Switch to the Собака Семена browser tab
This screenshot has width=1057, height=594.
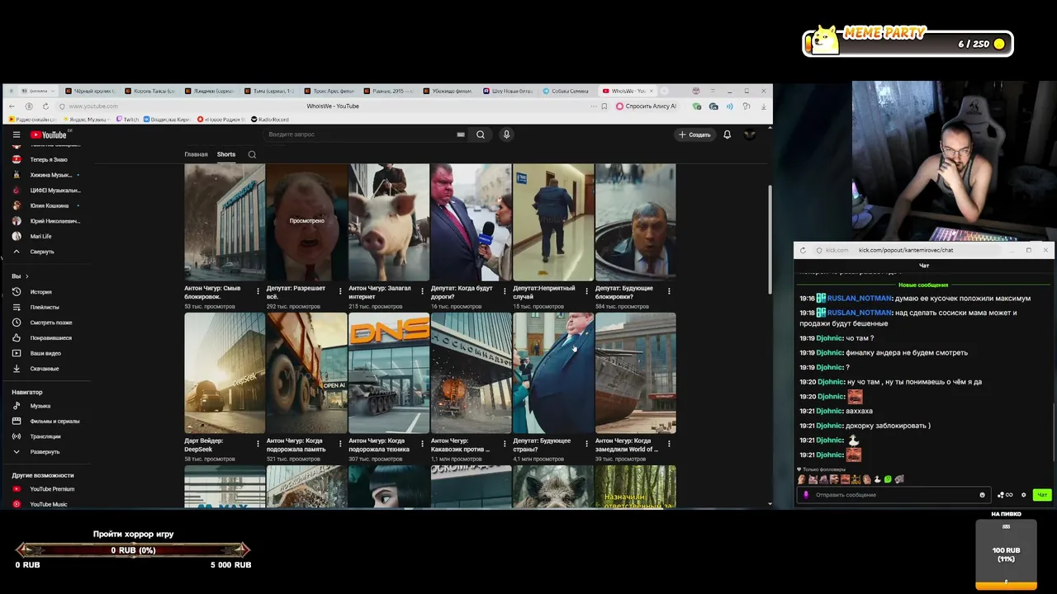point(566,91)
